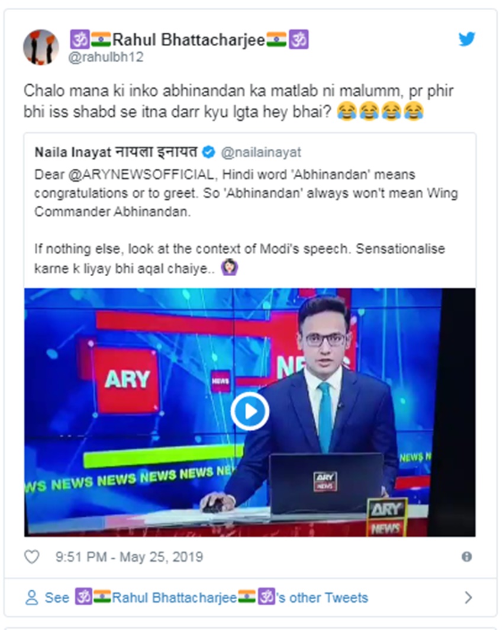Screen dimensions: 503x630
Task: Play the ARY News video
Action: coord(250,411)
